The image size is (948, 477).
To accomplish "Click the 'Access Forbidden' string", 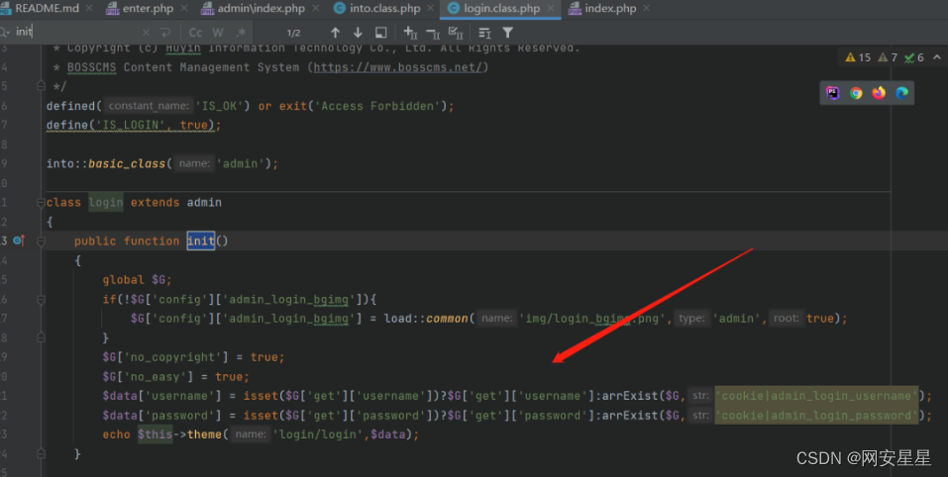I will click(x=377, y=106).
